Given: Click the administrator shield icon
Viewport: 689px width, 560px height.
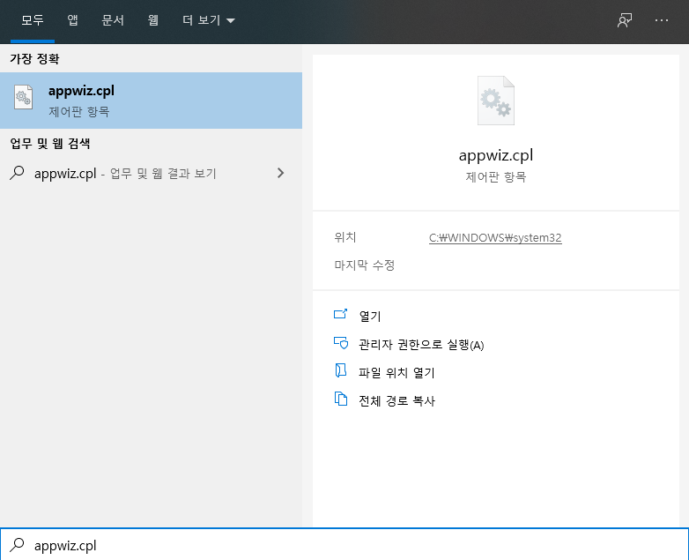Looking at the screenshot, I should [341, 343].
